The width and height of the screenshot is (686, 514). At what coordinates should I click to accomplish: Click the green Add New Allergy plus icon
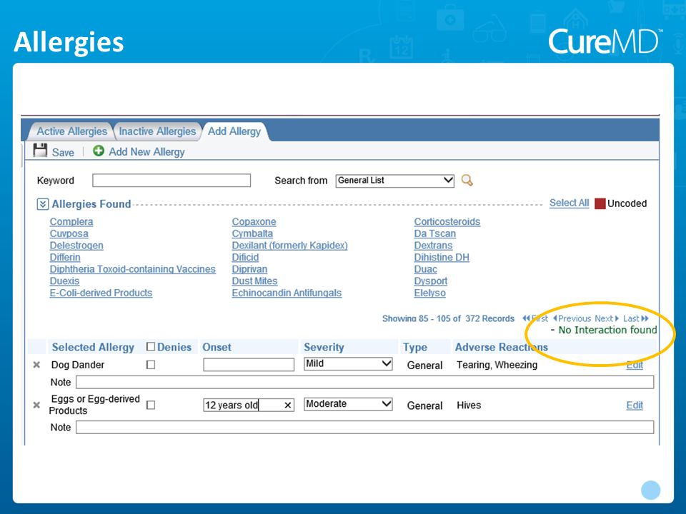pos(99,151)
